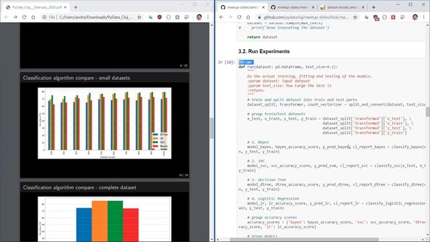View file info icon in PDF address bar
The image size is (430, 242).
pos(44,17)
